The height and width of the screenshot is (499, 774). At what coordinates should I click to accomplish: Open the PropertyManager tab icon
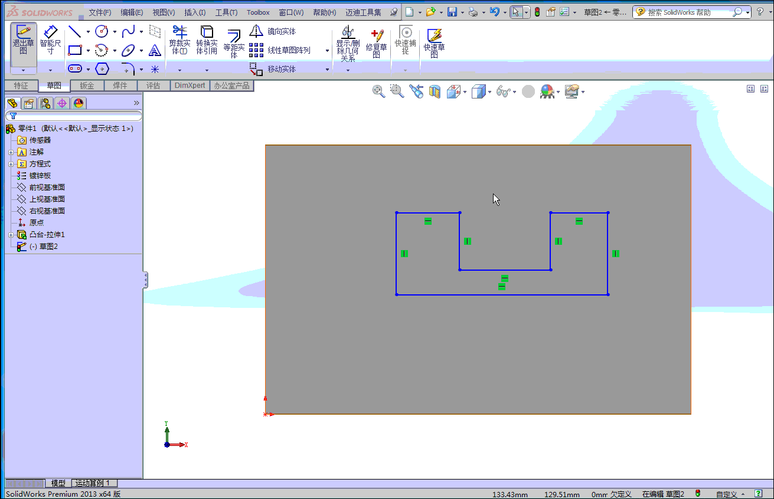tap(28, 104)
